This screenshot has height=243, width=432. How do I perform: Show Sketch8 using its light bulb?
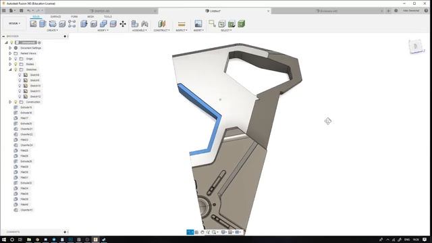click(20, 75)
